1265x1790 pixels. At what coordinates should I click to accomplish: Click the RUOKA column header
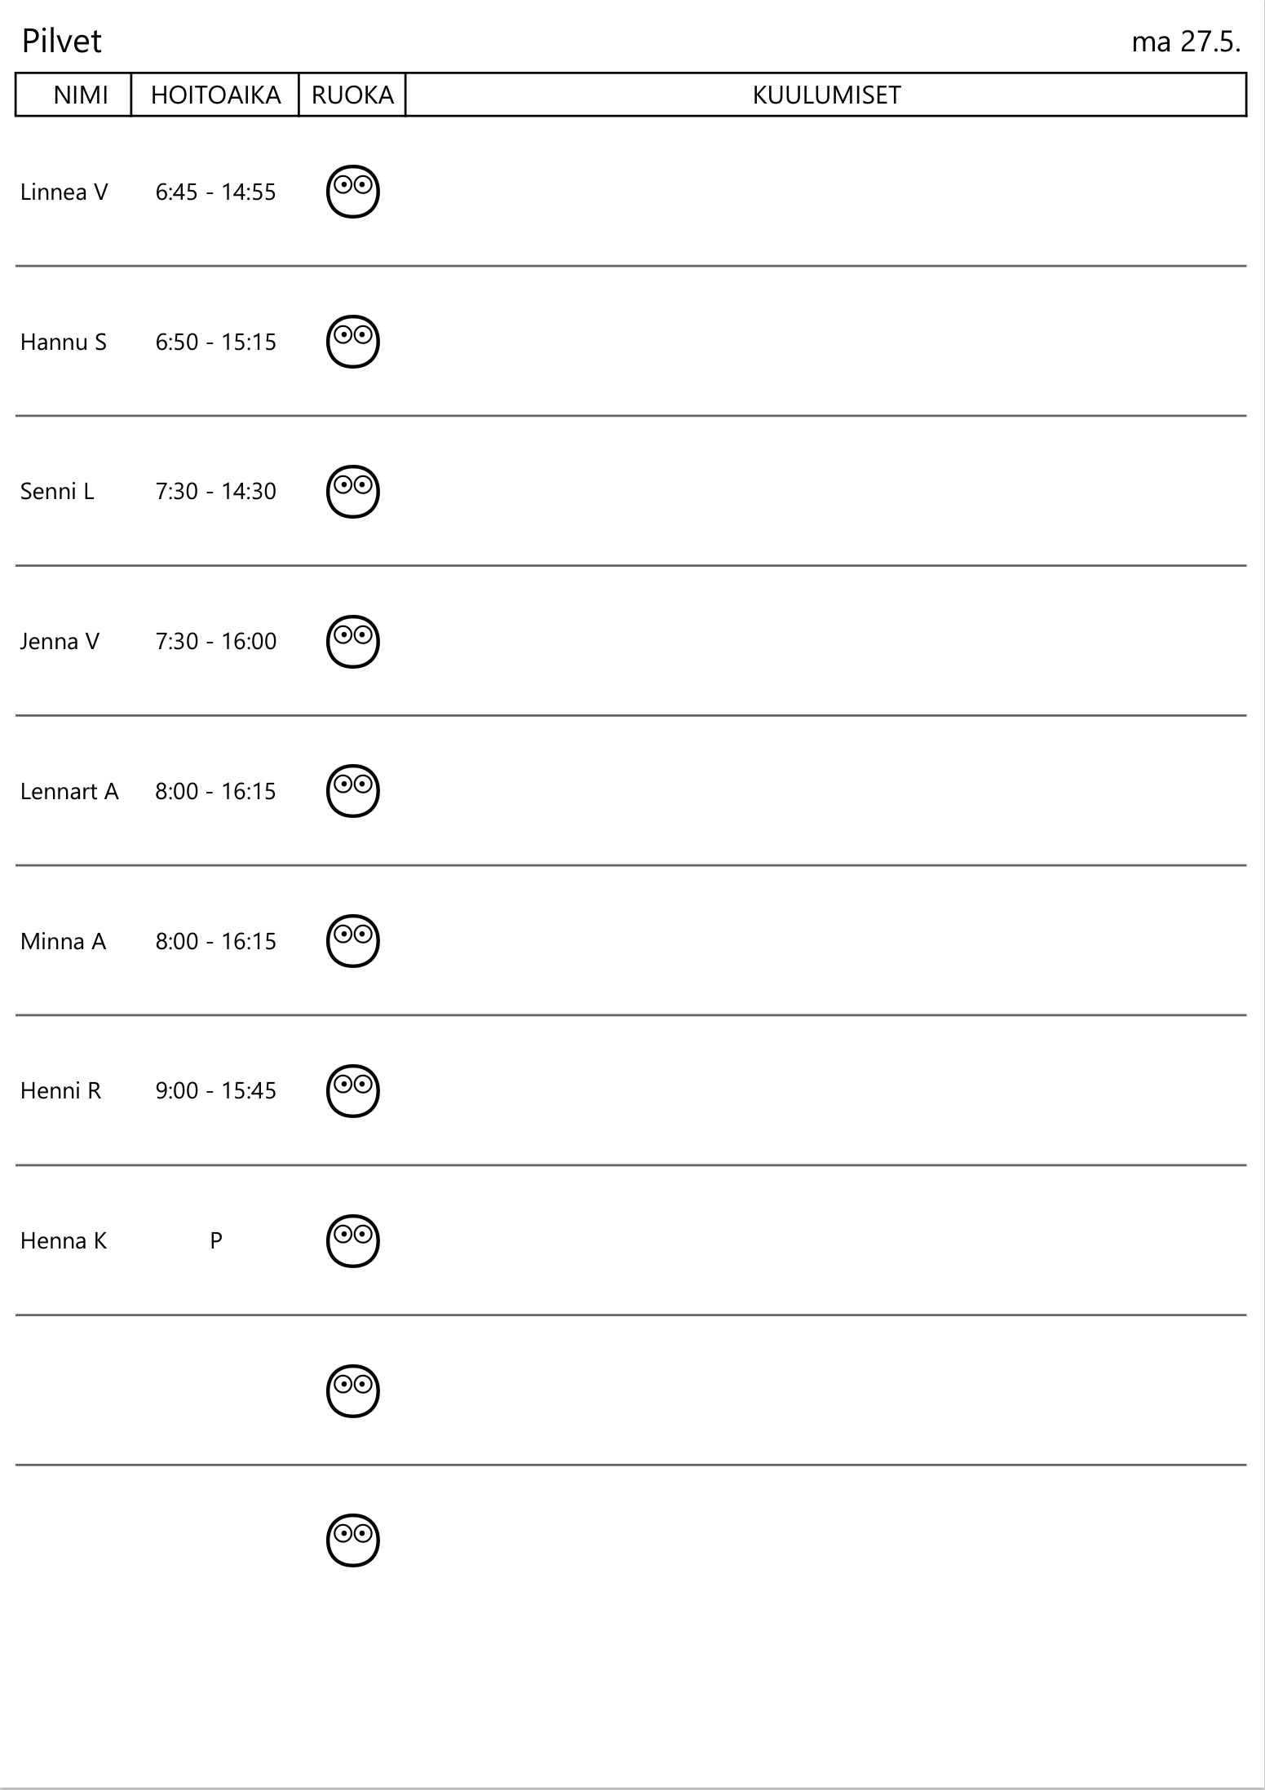point(352,95)
